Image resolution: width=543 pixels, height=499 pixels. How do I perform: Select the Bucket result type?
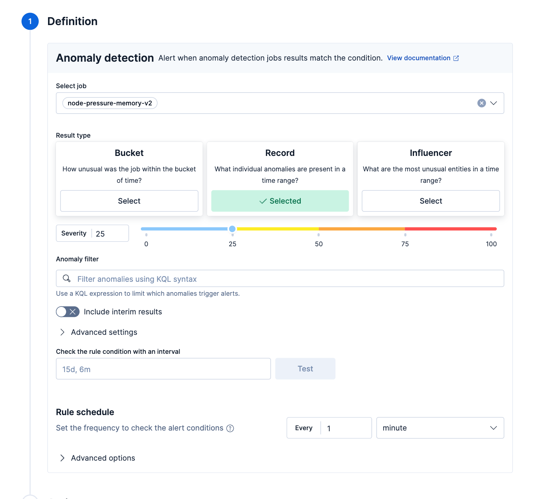(x=129, y=201)
